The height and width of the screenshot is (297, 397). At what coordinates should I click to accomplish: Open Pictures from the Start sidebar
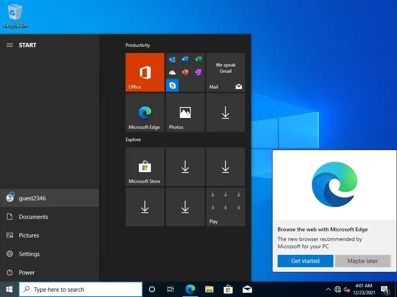pyautogui.click(x=50, y=236)
